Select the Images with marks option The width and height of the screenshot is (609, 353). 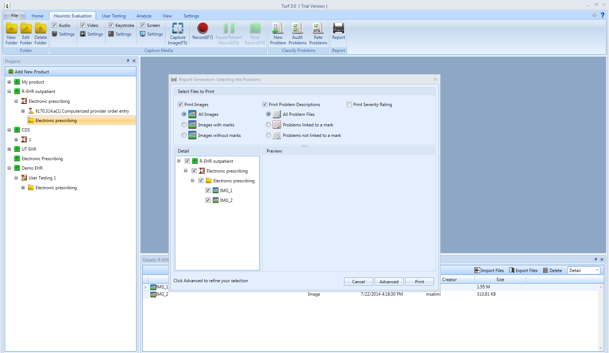[x=184, y=125]
